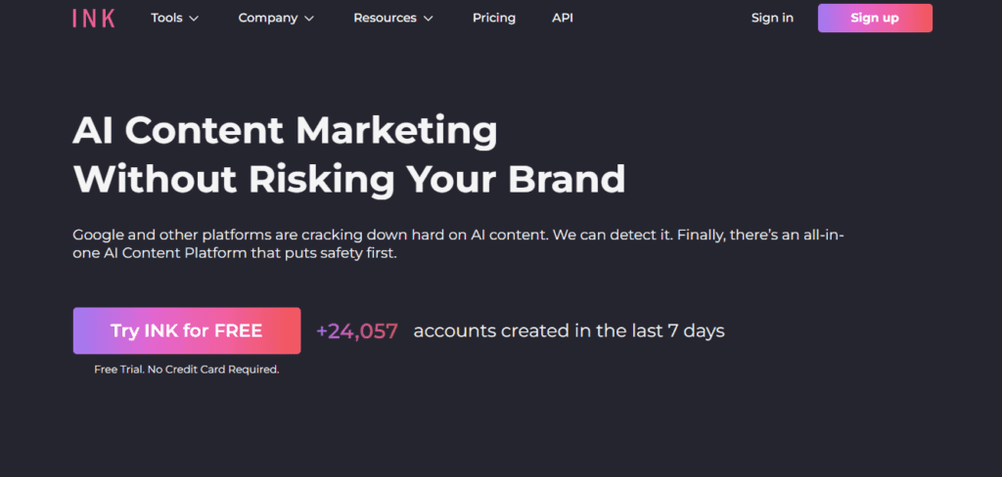Open the API link
This screenshot has width=1002, height=477.
[563, 18]
